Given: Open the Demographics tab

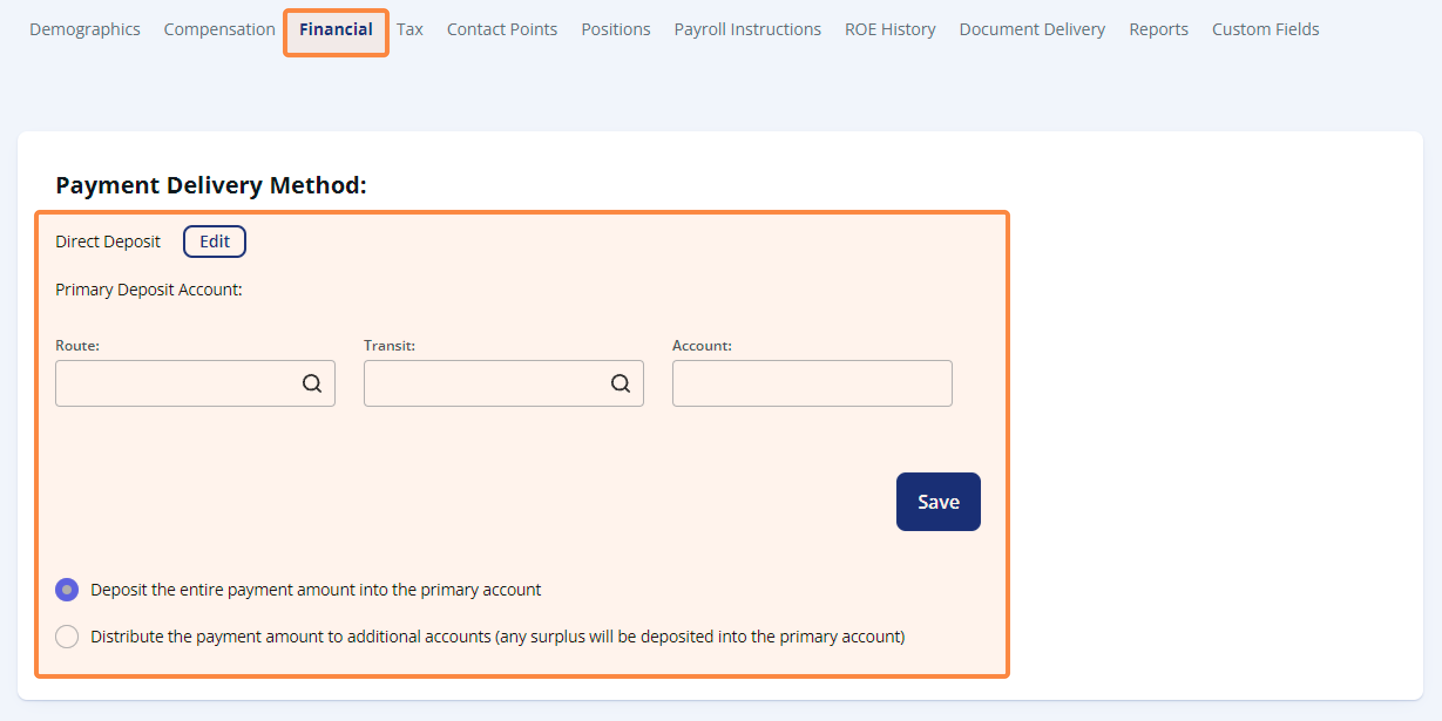Looking at the screenshot, I should pyautogui.click(x=85, y=29).
